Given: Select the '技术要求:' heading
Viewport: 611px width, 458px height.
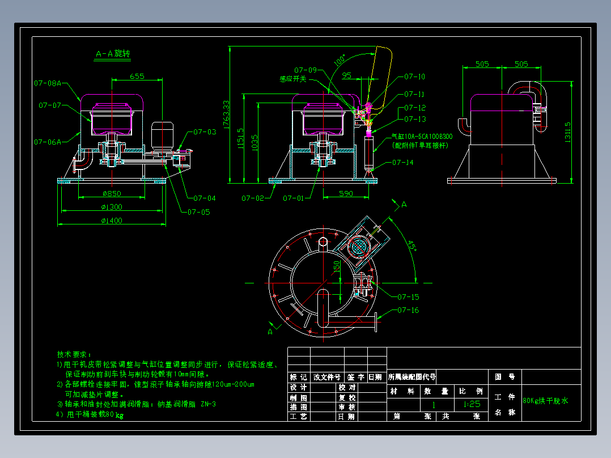Looking at the screenshot, I should pyautogui.click(x=74, y=354).
